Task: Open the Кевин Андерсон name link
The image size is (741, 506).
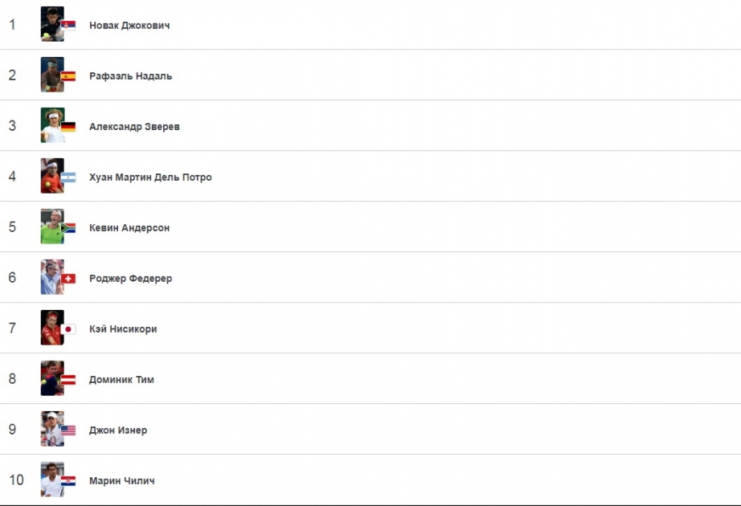Action: click(129, 228)
